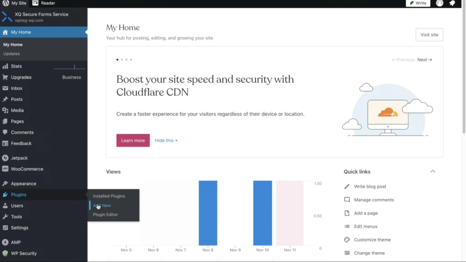Select the second carousel dot
This screenshot has width=466, height=262.
pyautogui.click(x=122, y=60)
